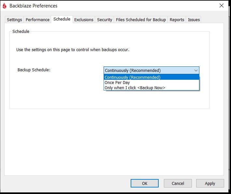The height and width of the screenshot is (194, 231).
Task: Collapse the Backup Schedule dropdown via its chevron
Action: (x=196, y=70)
